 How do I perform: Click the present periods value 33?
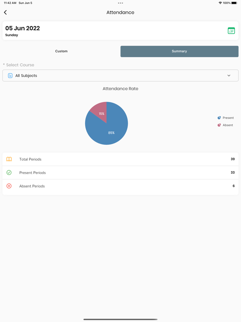point(233,172)
